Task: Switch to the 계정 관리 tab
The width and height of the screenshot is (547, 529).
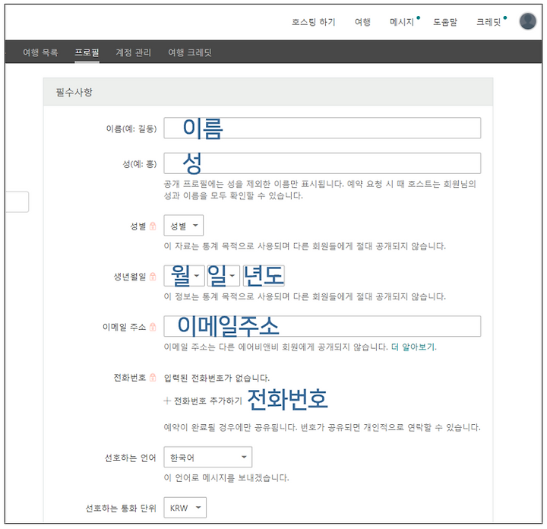Action: point(133,52)
